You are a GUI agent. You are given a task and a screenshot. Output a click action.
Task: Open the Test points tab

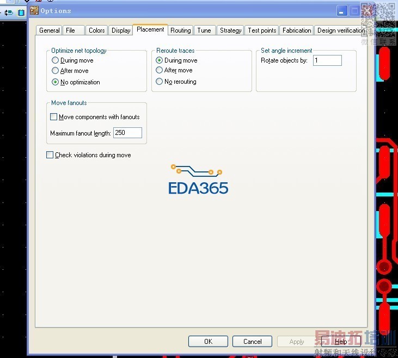click(262, 30)
